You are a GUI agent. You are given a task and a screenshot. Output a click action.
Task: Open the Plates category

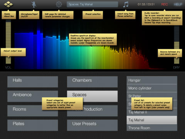33,125
